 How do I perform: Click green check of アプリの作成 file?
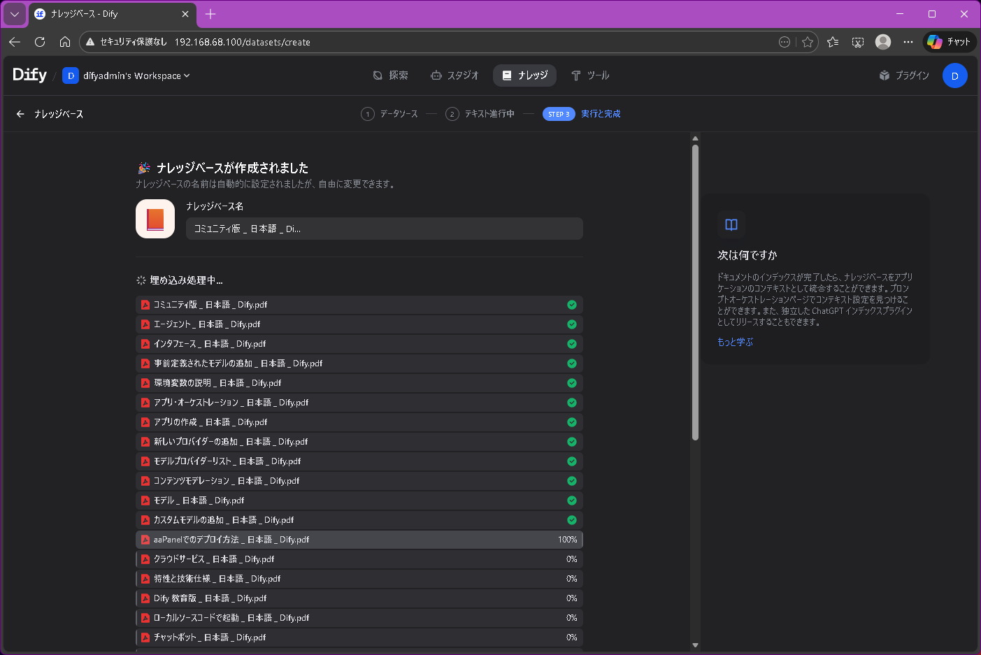572,422
